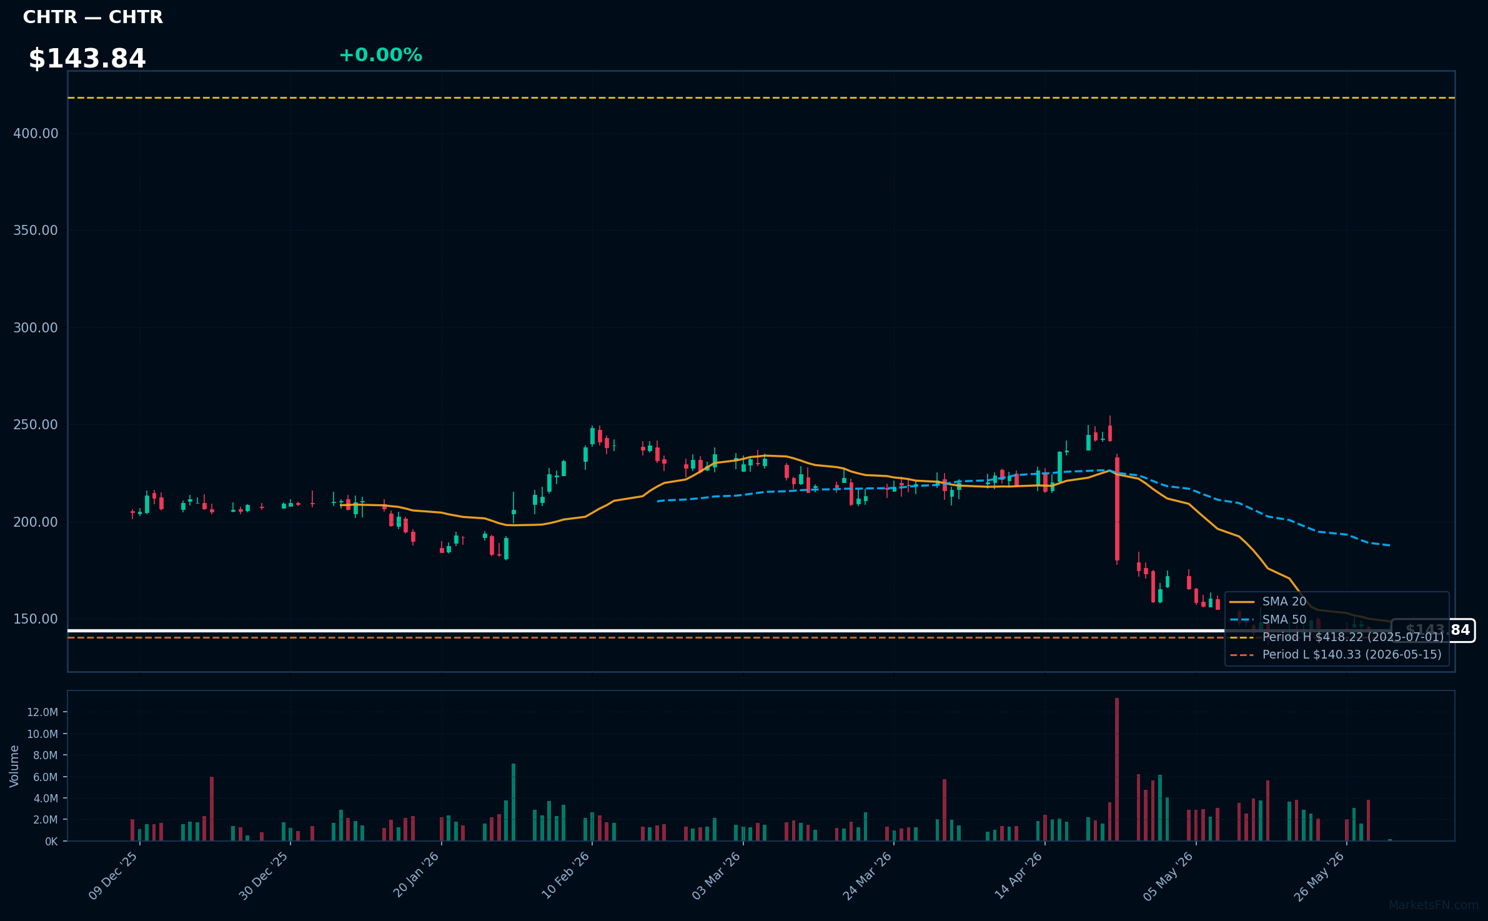Click the +0.00% change indicator
Screen dimensions: 1488x921
tap(380, 55)
